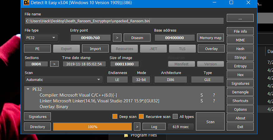The width and height of the screenshot is (273, 140).
Task: Open the browse file '...' button
Action: click(240, 18)
